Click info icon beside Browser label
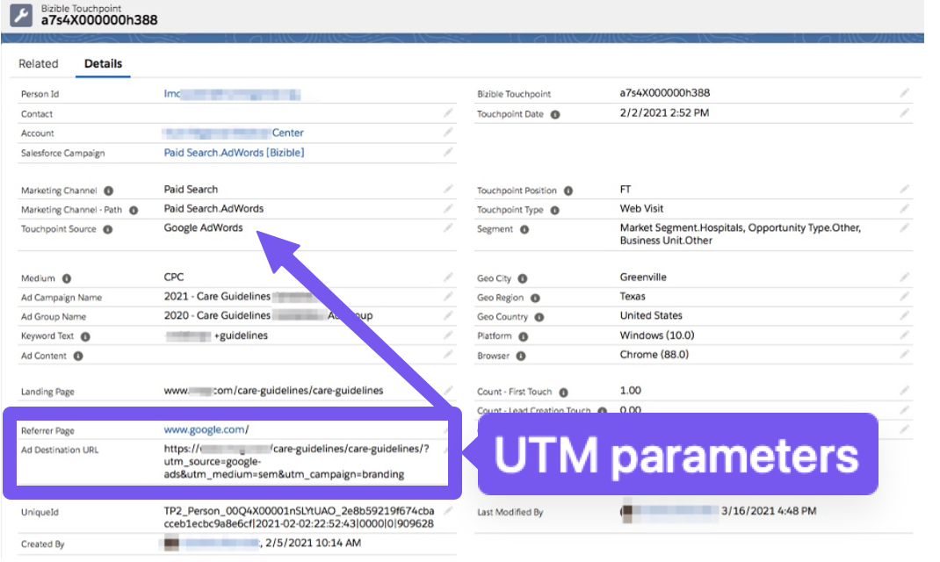Image resolution: width=940 pixels, height=562 pixels. (521, 356)
